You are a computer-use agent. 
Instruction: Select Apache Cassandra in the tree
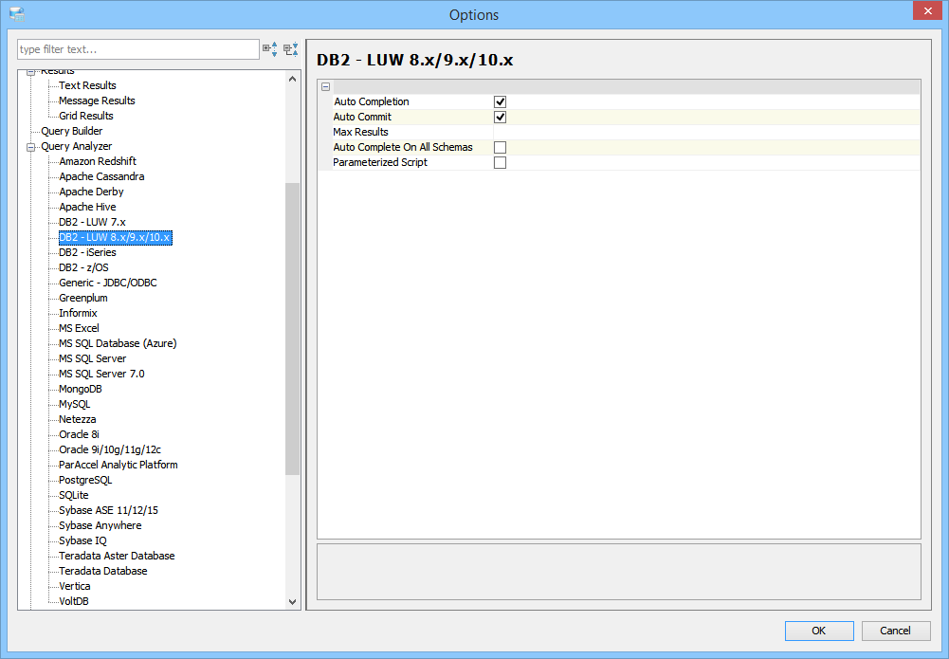click(x=101, y=176)
